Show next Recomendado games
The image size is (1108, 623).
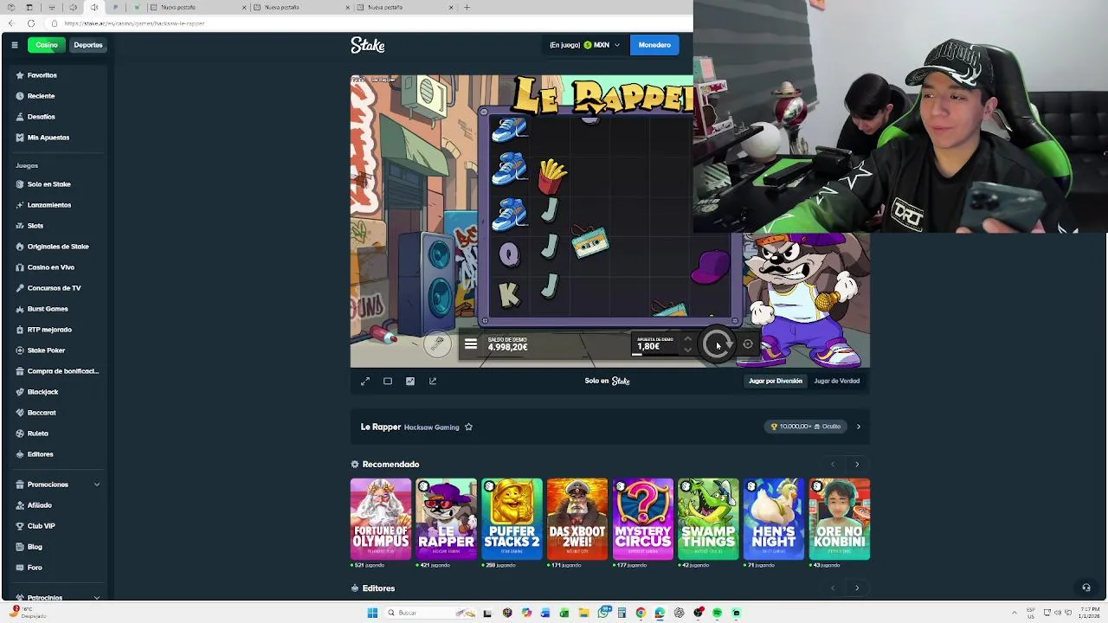coord(857,465)
